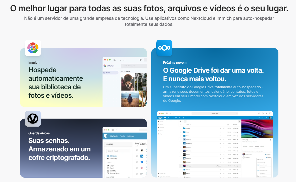Click the Immich search field
The height and width of the screenshot is (182, 296).
pos(134,66)
